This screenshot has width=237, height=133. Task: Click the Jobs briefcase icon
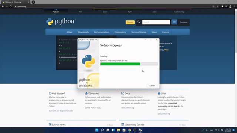point(159,93)
